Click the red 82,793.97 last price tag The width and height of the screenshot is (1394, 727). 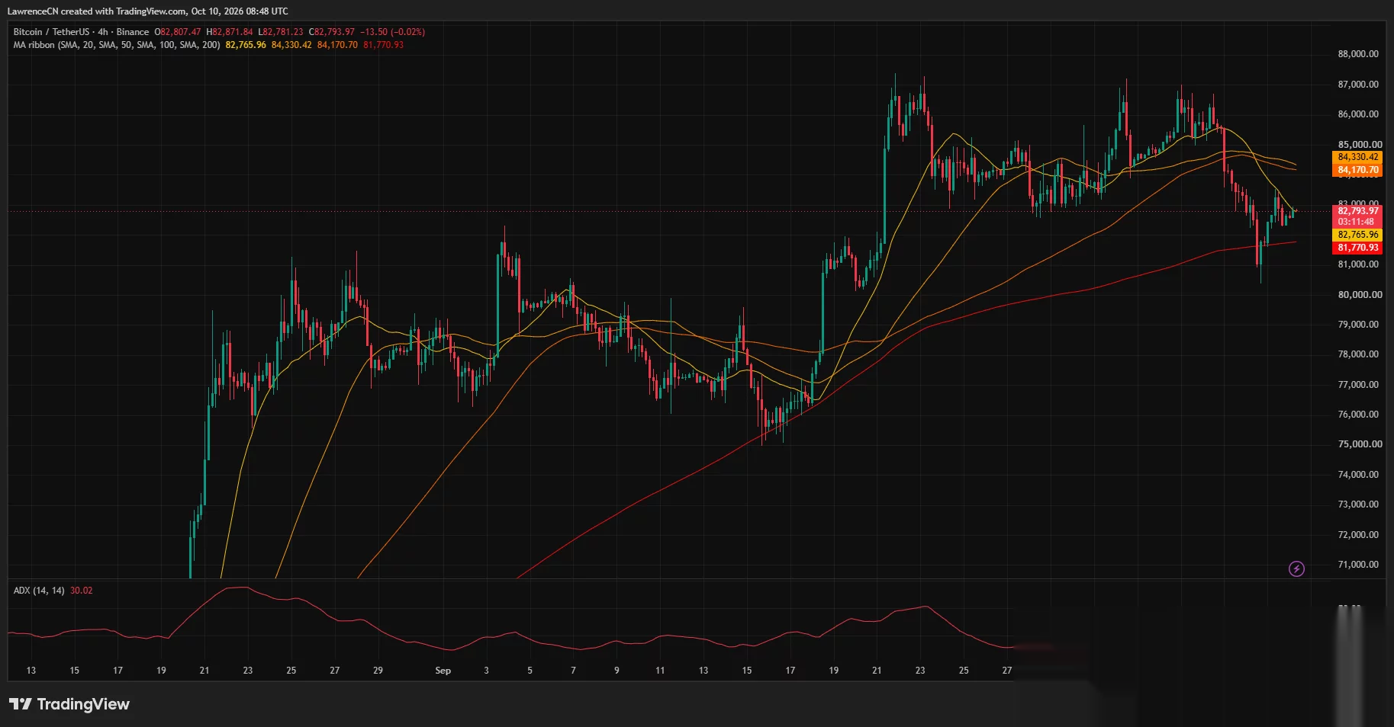1358,211
